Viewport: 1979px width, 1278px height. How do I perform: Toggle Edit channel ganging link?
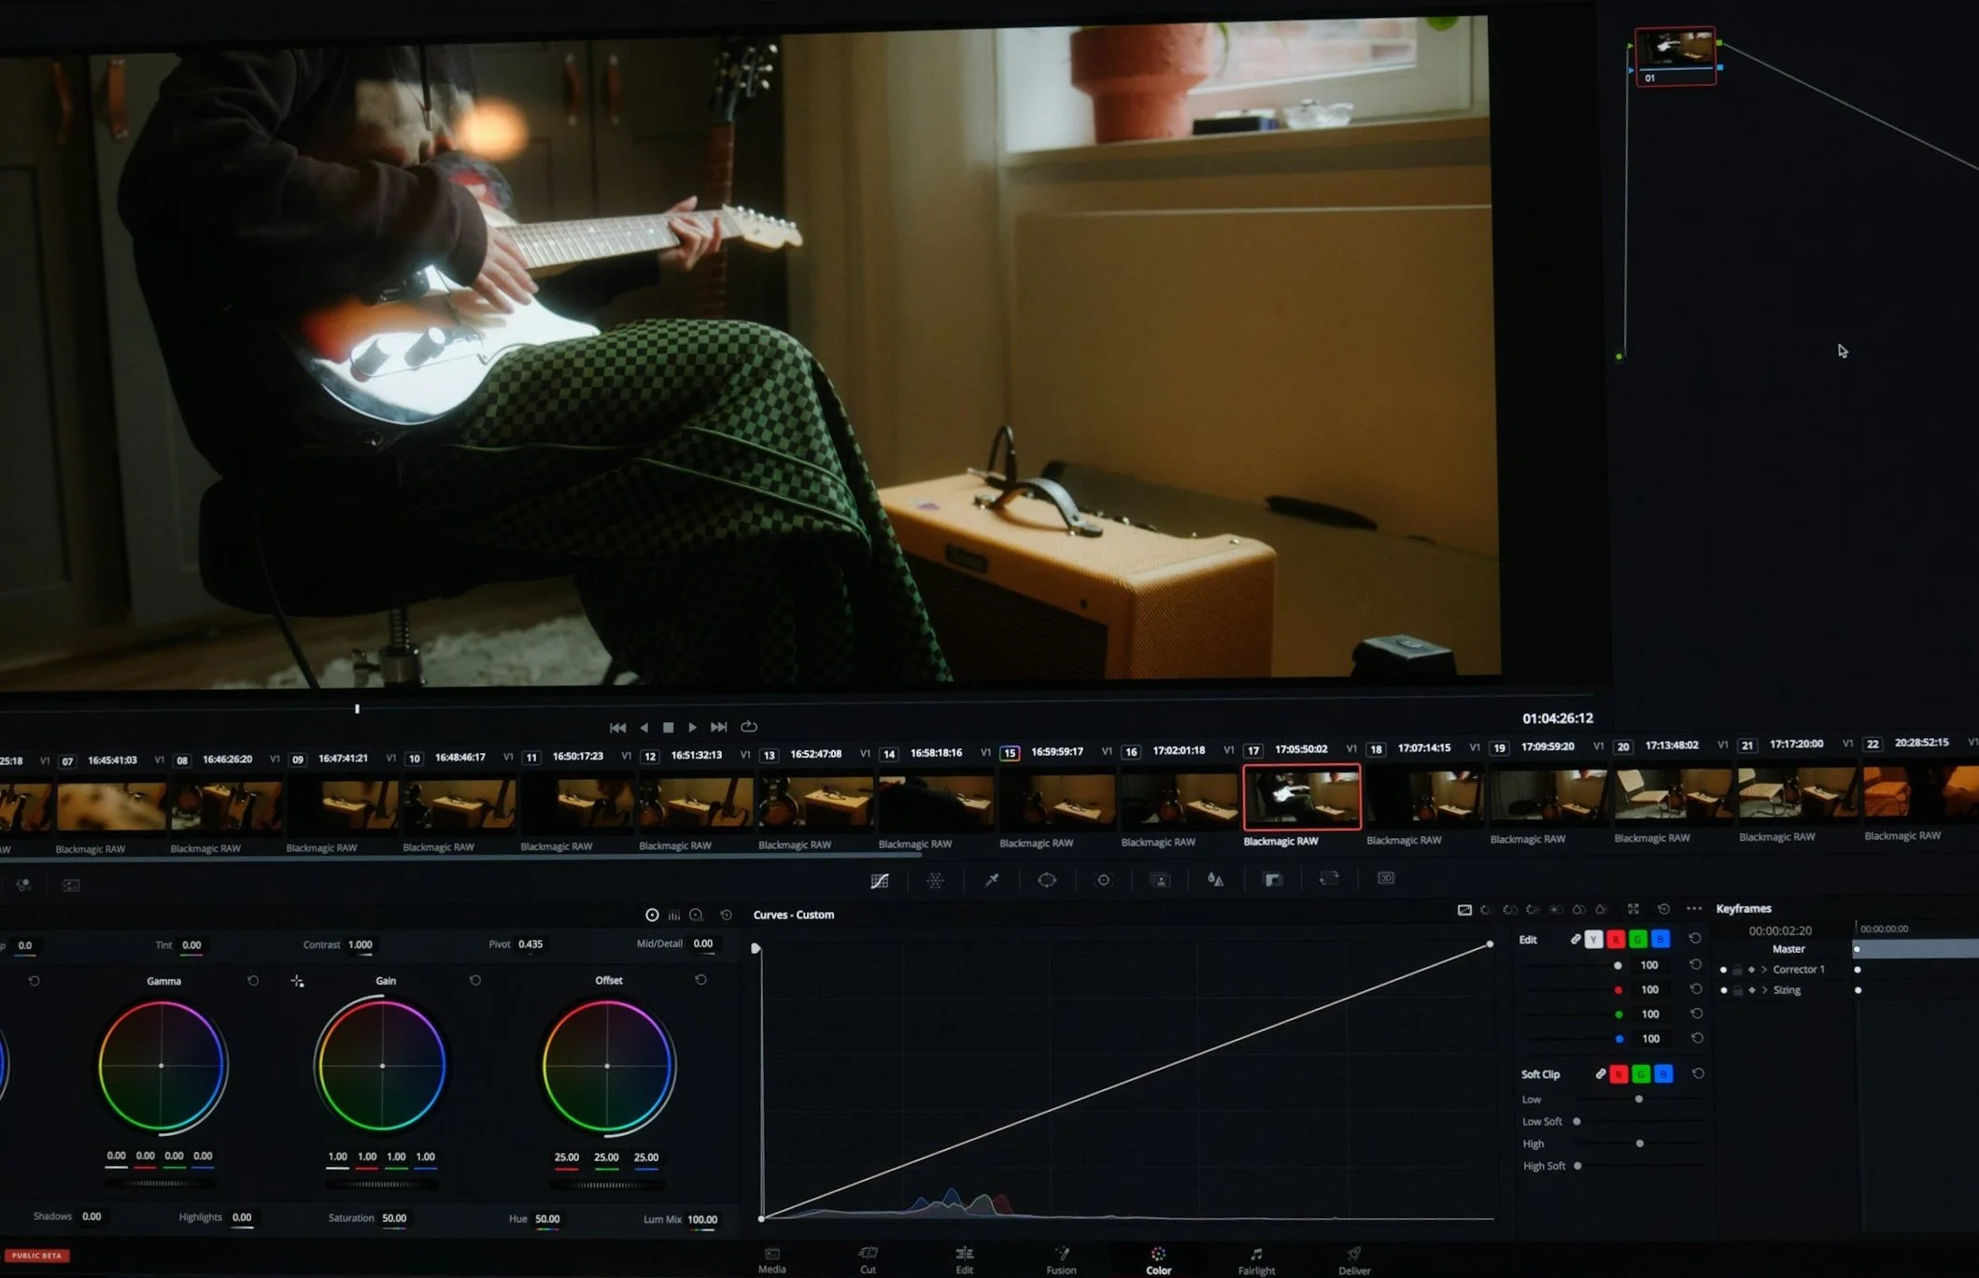point(1576,939)
